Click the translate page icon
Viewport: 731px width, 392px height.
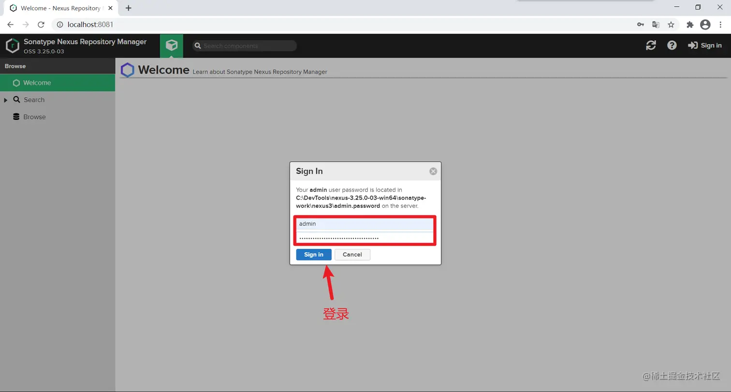tap(656, 25)
